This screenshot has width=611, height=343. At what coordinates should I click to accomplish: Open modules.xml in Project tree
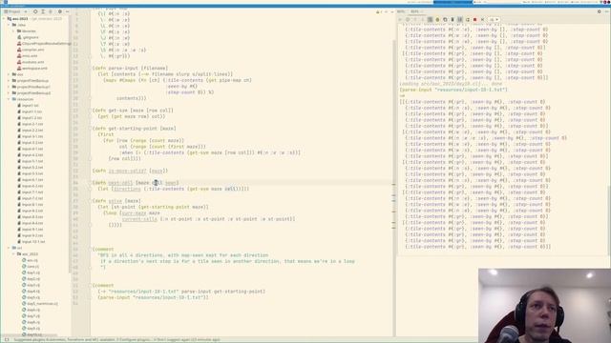pyautogui.click(x=31, y=62)
